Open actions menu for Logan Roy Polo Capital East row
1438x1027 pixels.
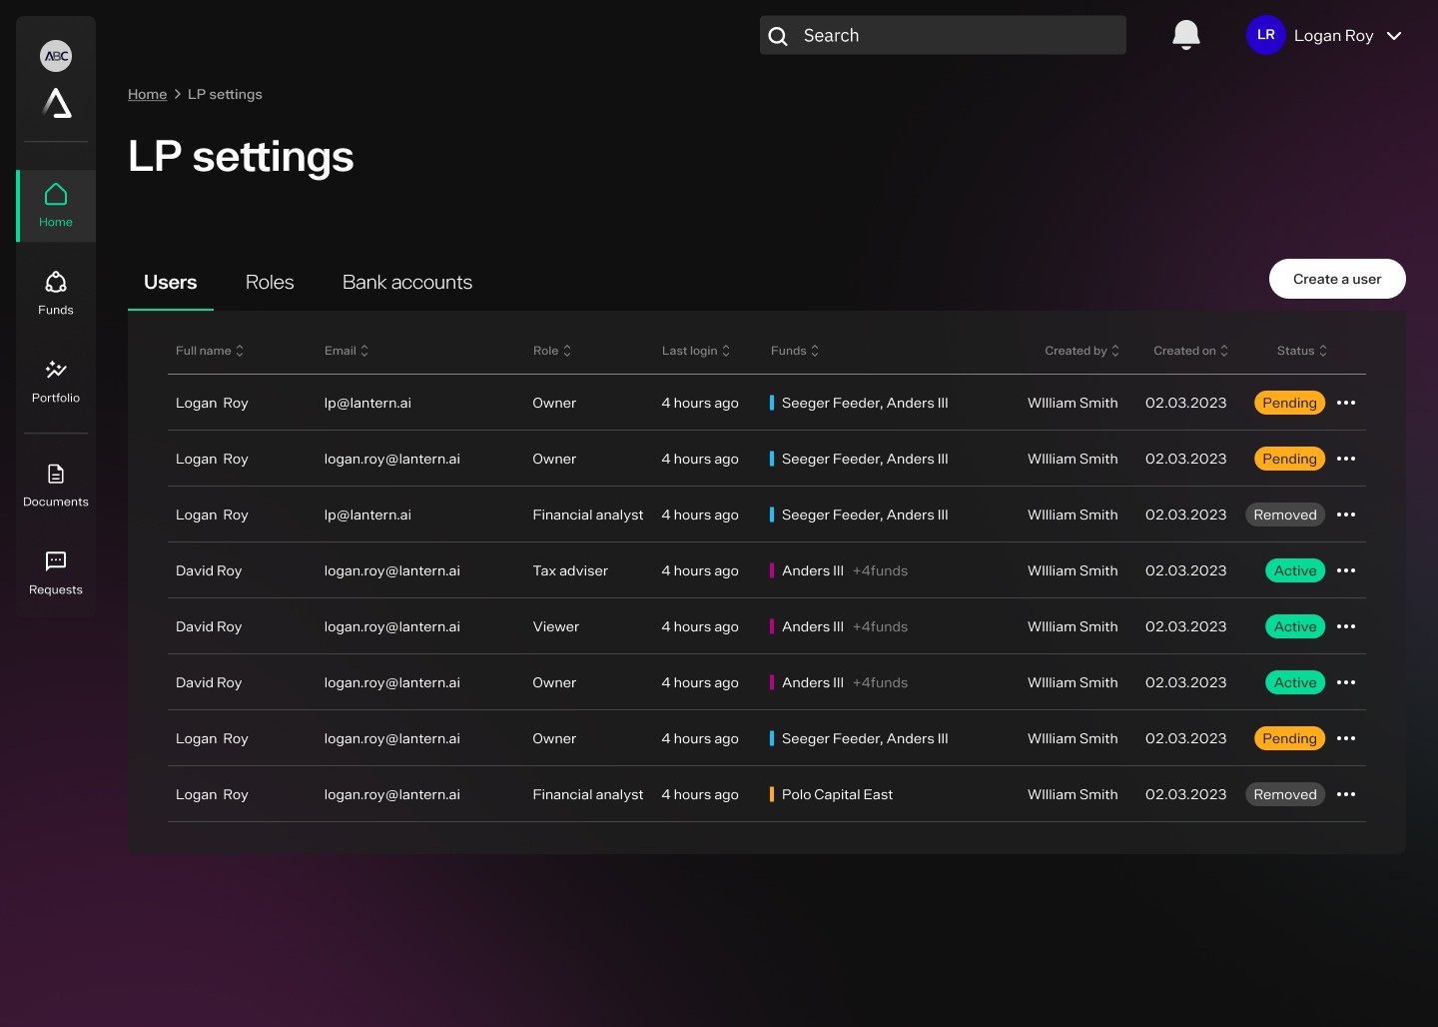tap(1346, 794)
